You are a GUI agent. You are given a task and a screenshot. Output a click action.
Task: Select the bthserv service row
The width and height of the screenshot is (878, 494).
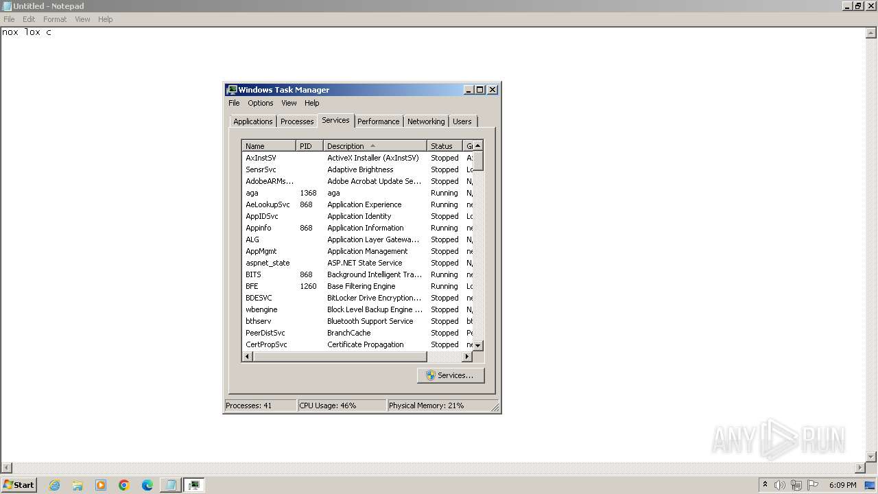(357, 321)
